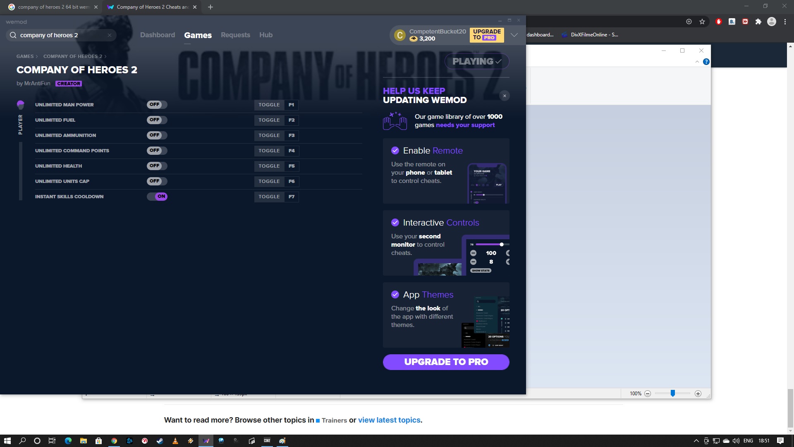The image size is (794, 447).
Task: Click the Extensions icon in Chrome toolbar
Action: (758, 22)
